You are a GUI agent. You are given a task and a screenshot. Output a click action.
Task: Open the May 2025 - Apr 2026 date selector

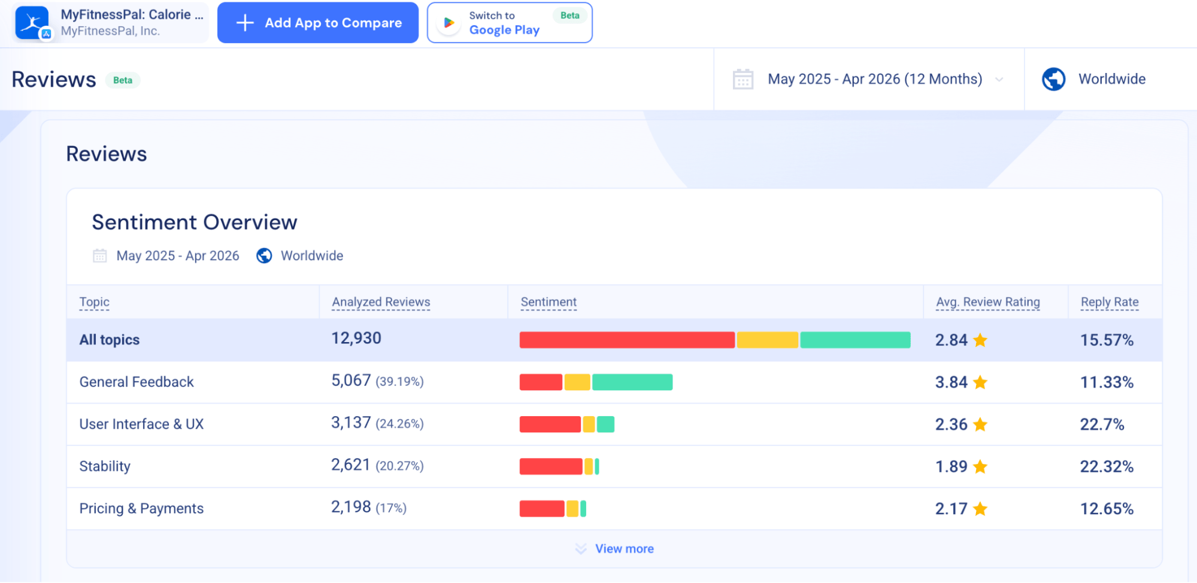click(869, 79)
